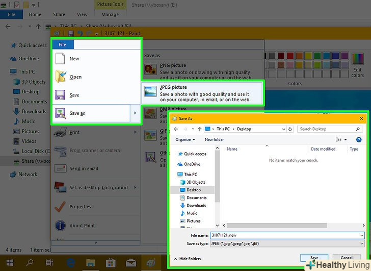371x271 pixels.
Task: Open View tab in File Explorer
Action: [82, 14]
